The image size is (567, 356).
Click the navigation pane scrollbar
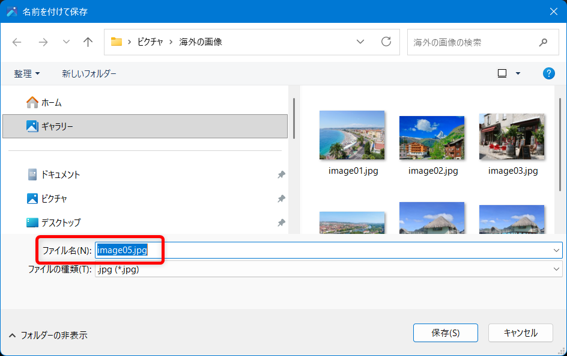294,118
